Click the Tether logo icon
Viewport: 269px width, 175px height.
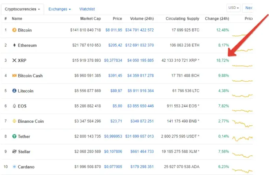[14, 136]
